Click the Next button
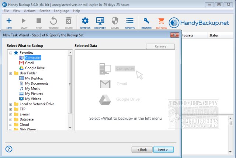This screenshot has width=236, height=158. pyautogui.click(x=163, y=150)
